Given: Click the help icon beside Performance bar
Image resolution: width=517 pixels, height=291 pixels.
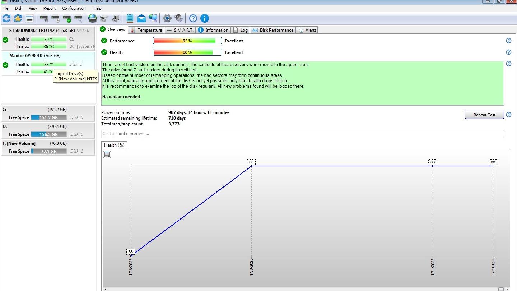Looking at the screenshot, I should [508, 41].
